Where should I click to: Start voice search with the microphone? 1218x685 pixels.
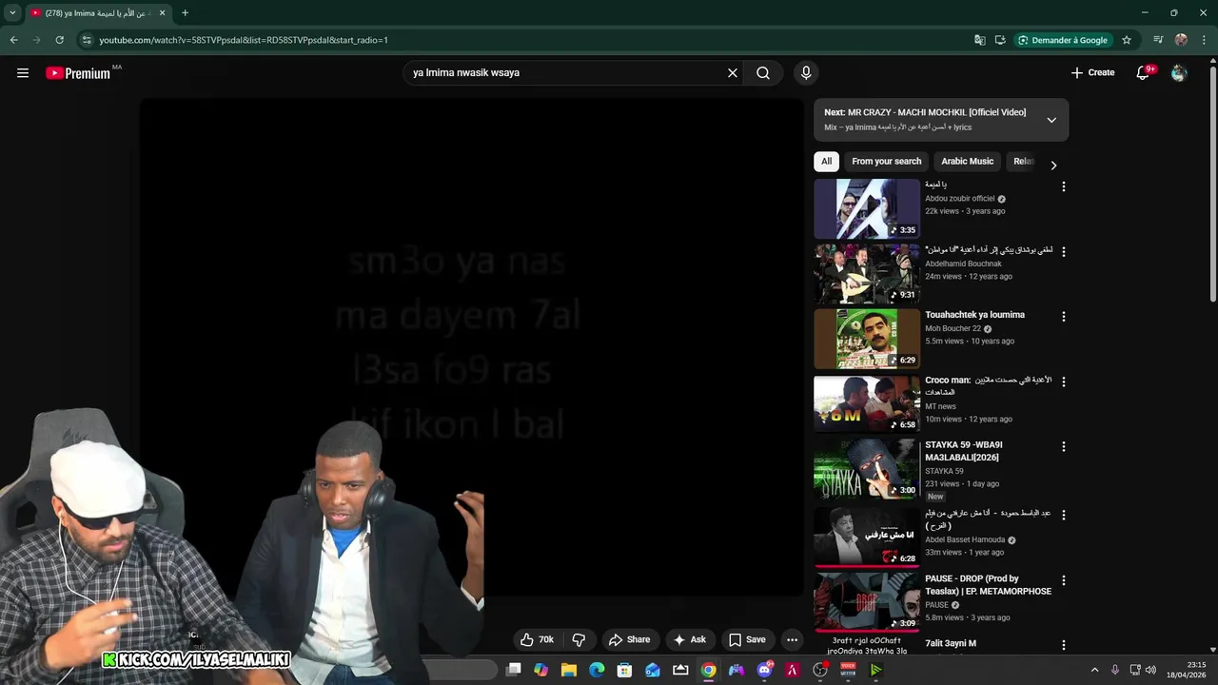point(806,72)
